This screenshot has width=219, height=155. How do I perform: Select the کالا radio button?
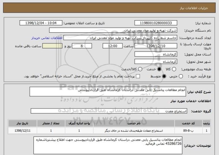[174, 69]
